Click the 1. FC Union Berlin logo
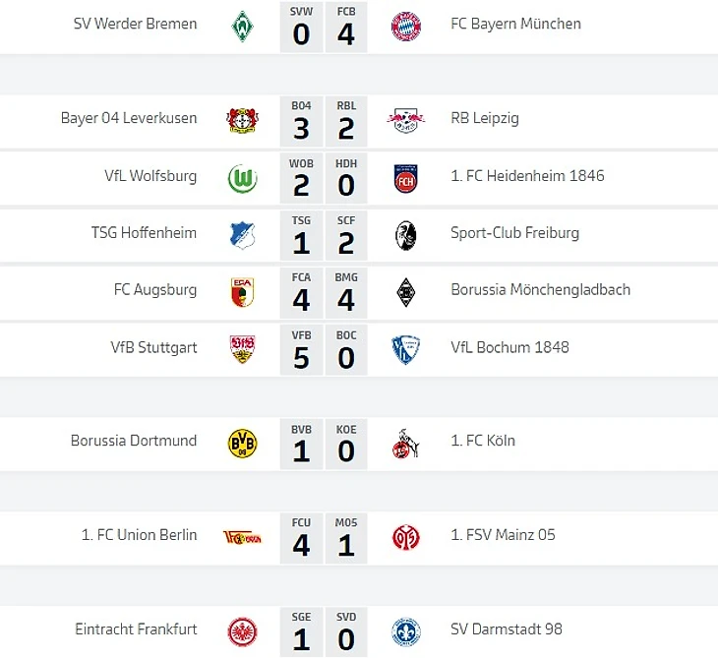The height and width of the screenshot is (658, 718). point(242,537)
